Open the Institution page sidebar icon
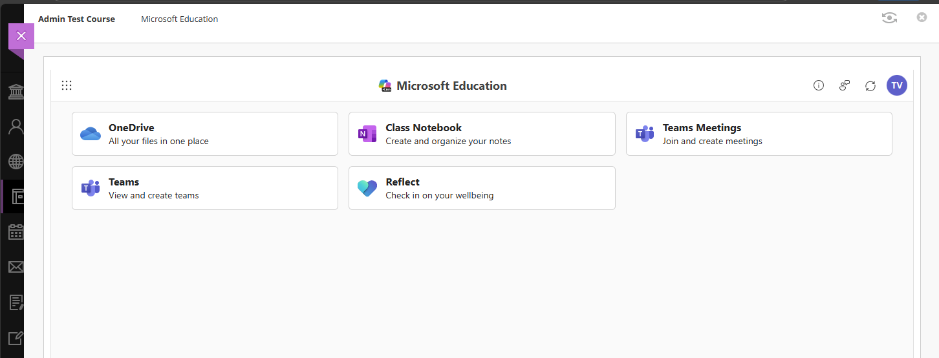This screenshot has height=358, width=939. (x=16, y=92)
